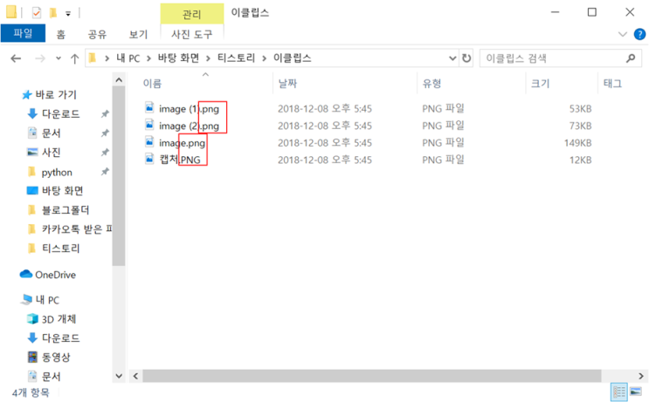Open 3D 개체 under 내 PC

pyautogui.click(x=59, y=319)
